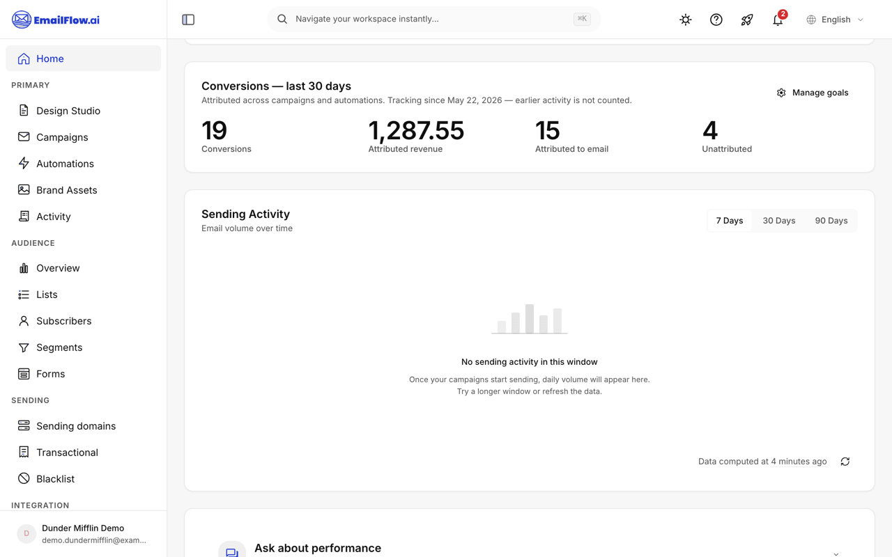Click the 4 Unattributed value
The height and width of the screenshot is (557, 892).
point(710,131)
